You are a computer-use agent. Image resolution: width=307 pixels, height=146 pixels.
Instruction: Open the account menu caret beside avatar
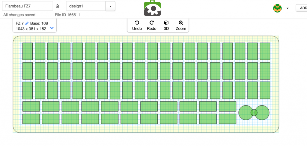pos(288,8)
